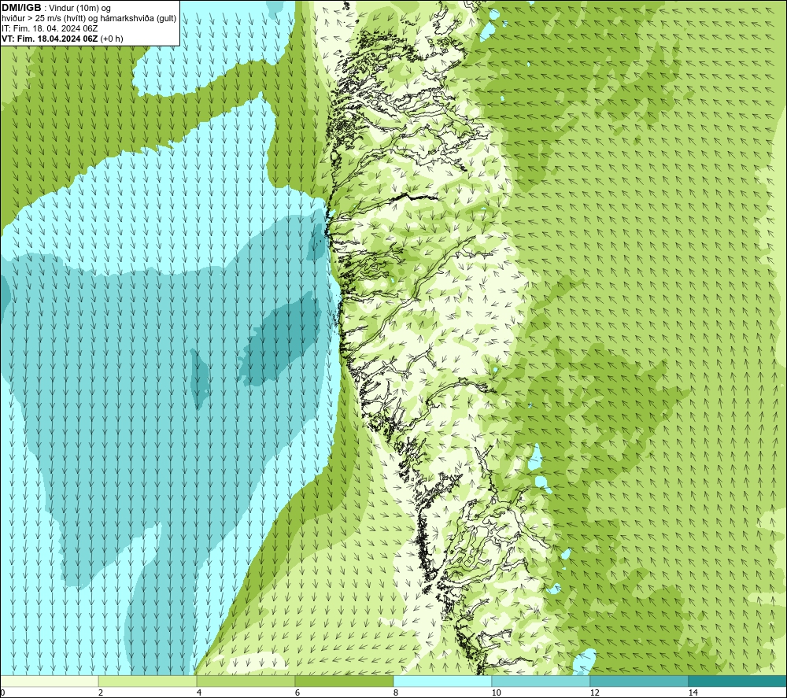The width and height of the screenshot is (787, 698).
Task: Click the 'DMI/IGB' title text
Action: tap(21, 8)
